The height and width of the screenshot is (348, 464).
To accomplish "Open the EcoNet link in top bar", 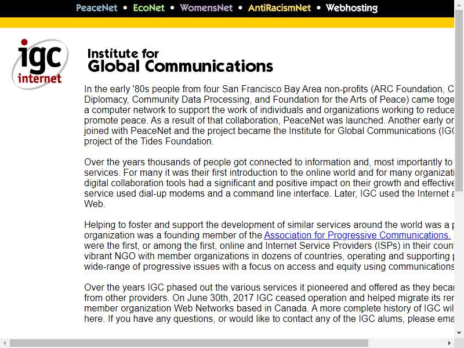I will 148,8.
